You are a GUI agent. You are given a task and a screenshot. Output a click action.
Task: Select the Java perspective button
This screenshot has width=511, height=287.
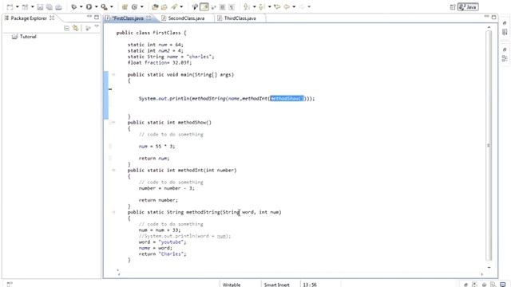468,7
